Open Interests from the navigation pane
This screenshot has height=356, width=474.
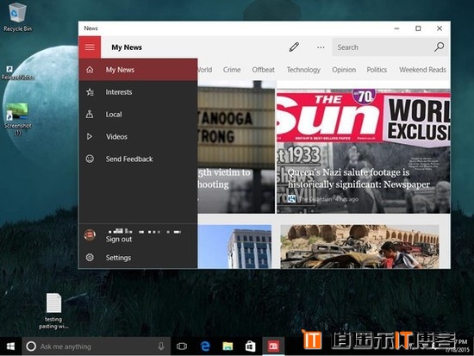pos(138,92)
